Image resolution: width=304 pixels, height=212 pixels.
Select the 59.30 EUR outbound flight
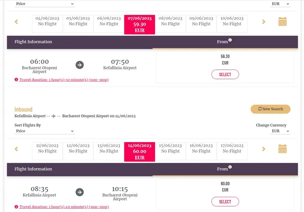[225, 74]
